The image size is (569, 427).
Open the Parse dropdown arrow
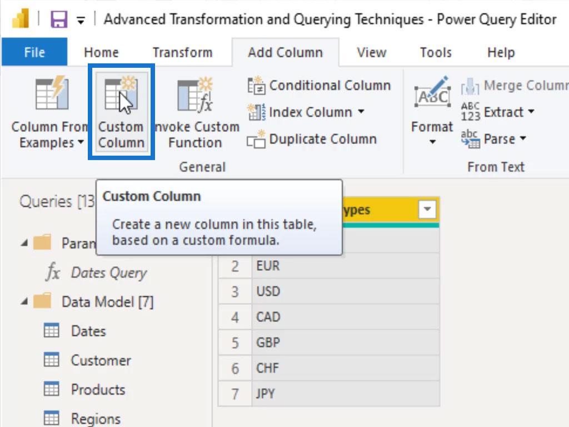523,138
